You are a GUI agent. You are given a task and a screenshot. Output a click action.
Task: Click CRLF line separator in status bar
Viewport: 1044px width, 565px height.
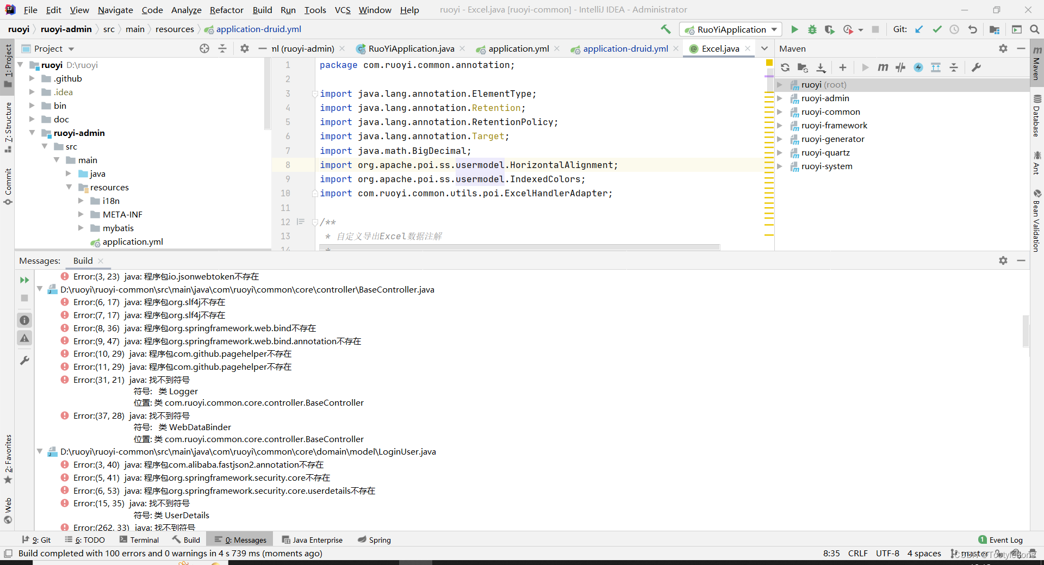(857, 553)
